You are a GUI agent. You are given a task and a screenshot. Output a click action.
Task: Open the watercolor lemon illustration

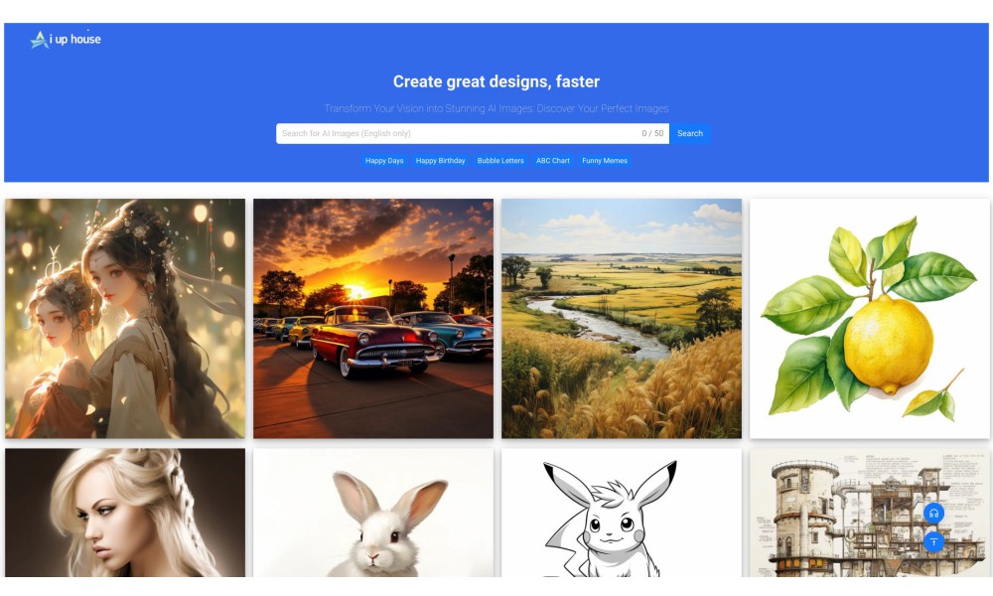pyautogui.click(x=870, y=319)
